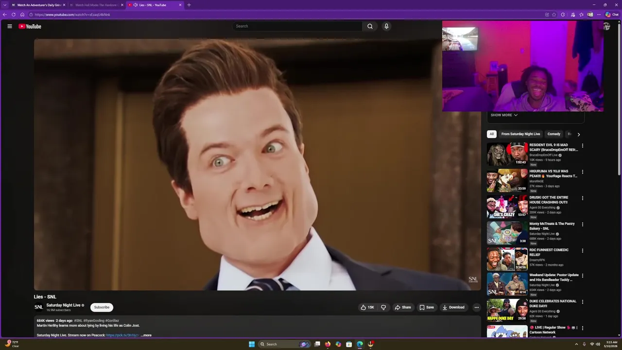Open the tab search dropdown arrow

coord(4,5)
